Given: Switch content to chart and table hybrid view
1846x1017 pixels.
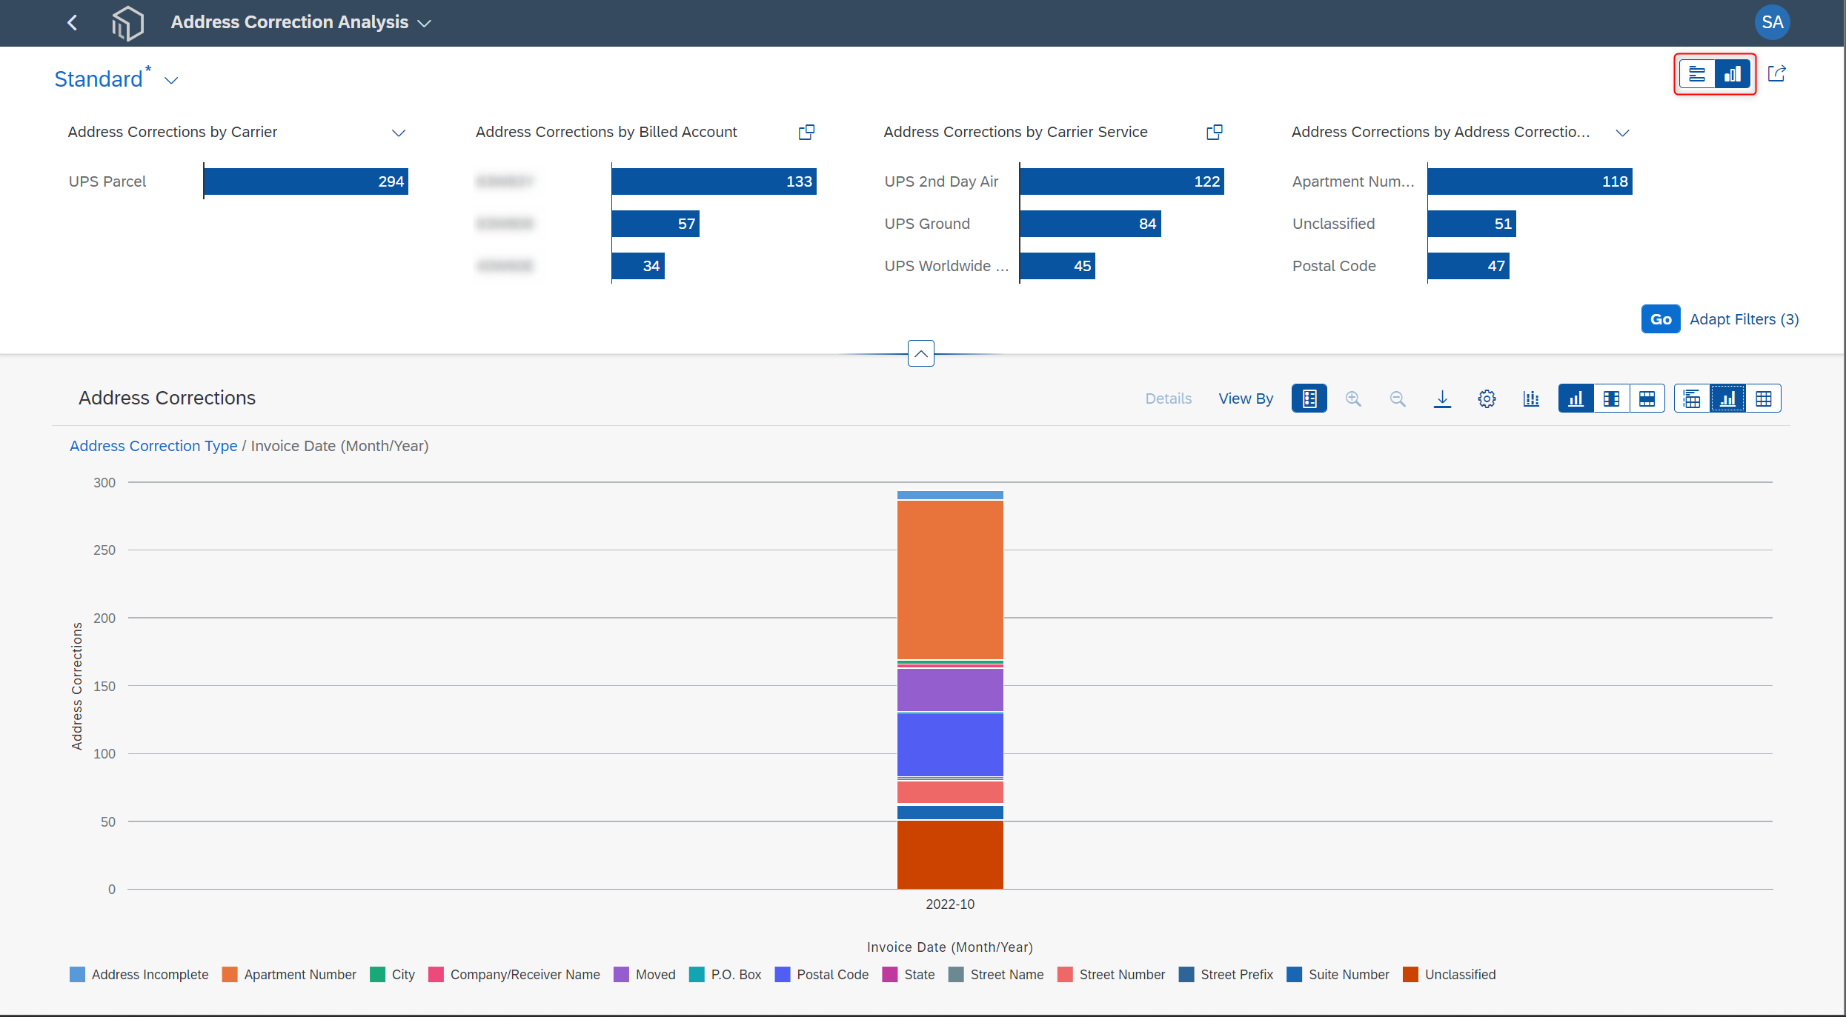Looking at the screenshot, I should [1692, 399].
